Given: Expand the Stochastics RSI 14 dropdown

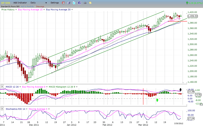Looking at the screenshot, I should tap(27, 109).
